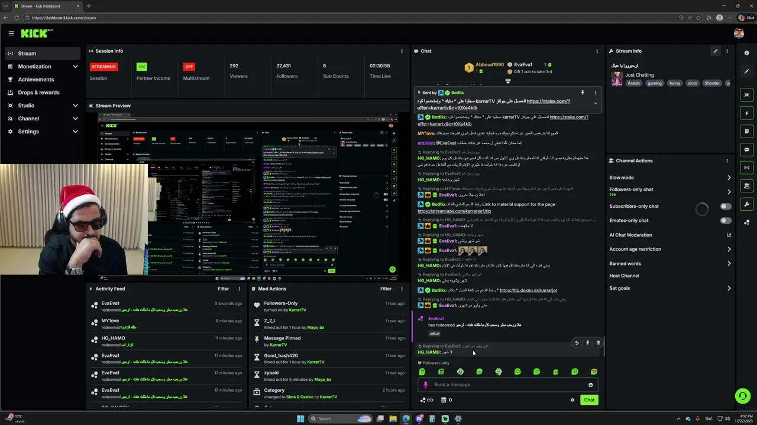Open Stream Info three-dot menu
The image size is (757, 425).
point(727,51)
